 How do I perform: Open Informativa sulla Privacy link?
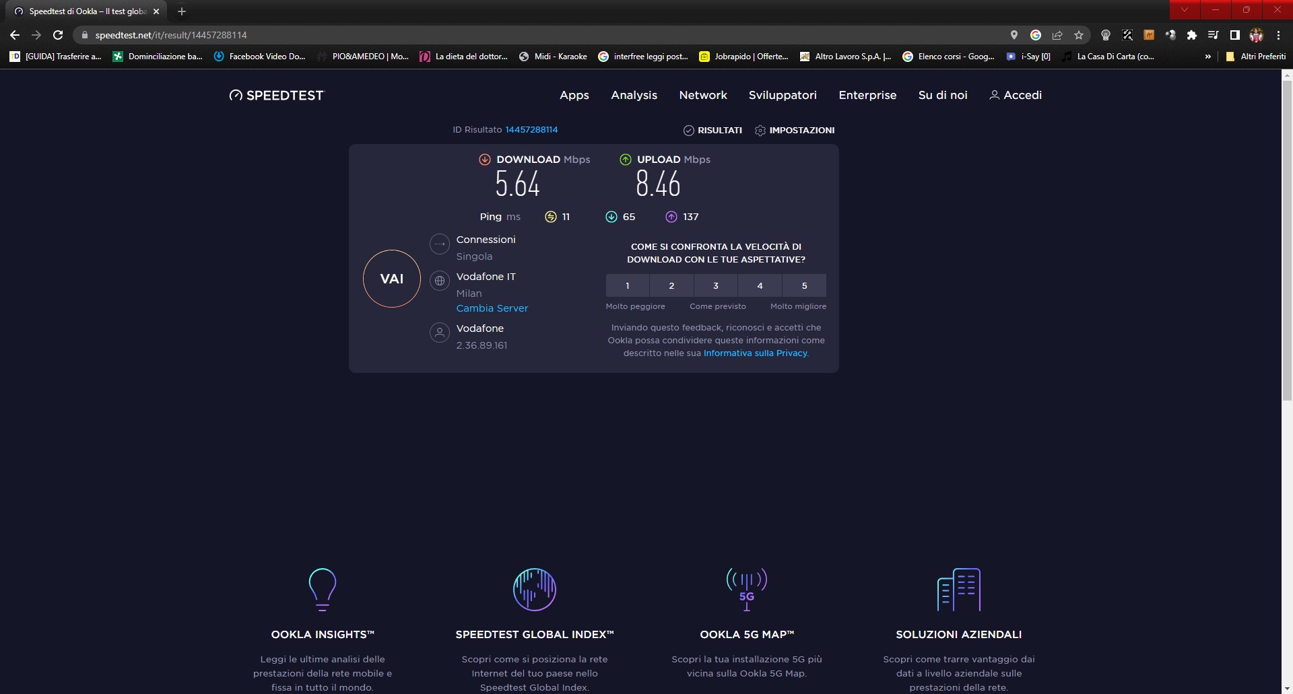(x=755, y=353)
